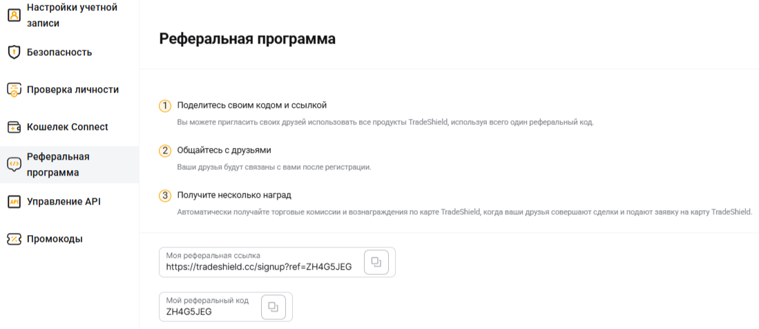759x329 pixels.
Task: Select Проверка личности in the sidebar
Action: pos(73,90)
